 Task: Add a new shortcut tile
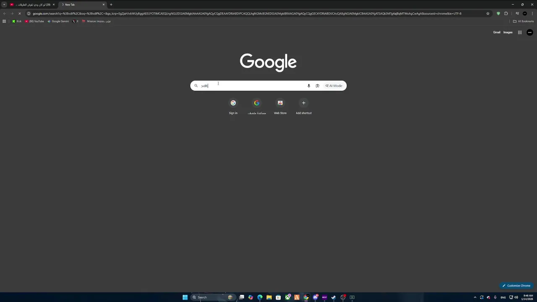(x=304, y=107)
